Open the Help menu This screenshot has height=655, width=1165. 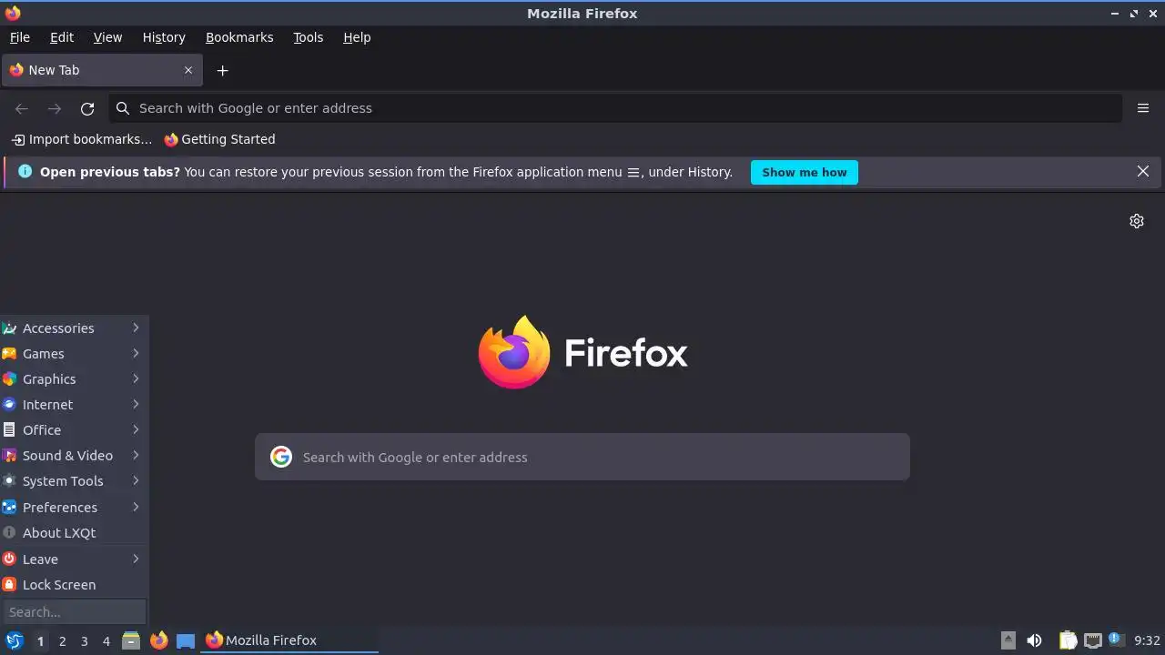coord(357,37)
